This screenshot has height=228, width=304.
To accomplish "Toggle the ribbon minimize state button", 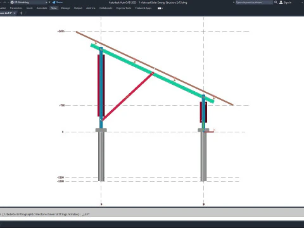I will click(x=160, y=8).
